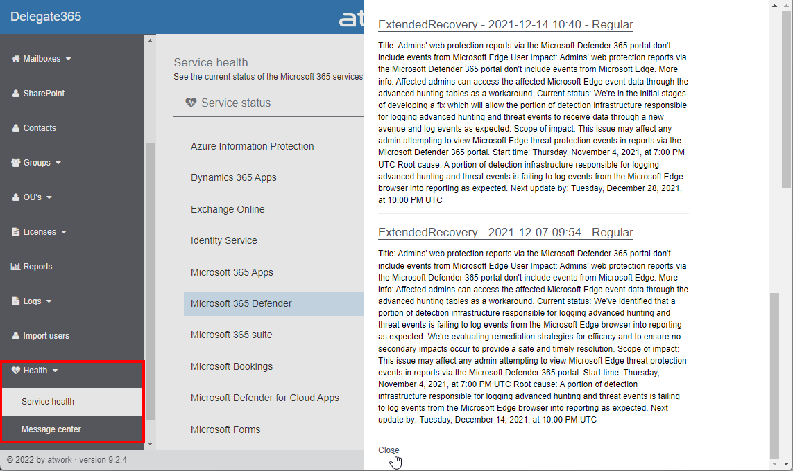Click the Service status heartbeat icon

(x=191, y=103)
